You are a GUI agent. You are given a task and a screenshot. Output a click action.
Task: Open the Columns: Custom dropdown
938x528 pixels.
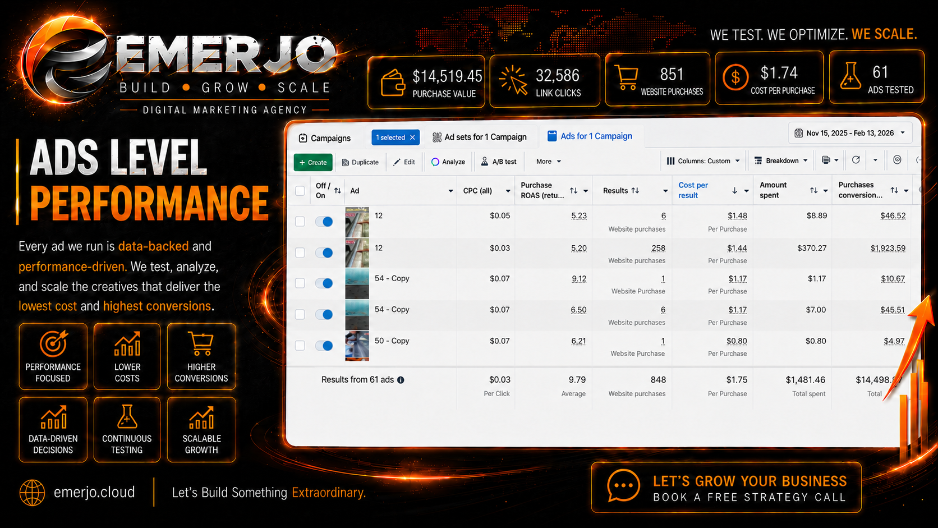(703, 161)
